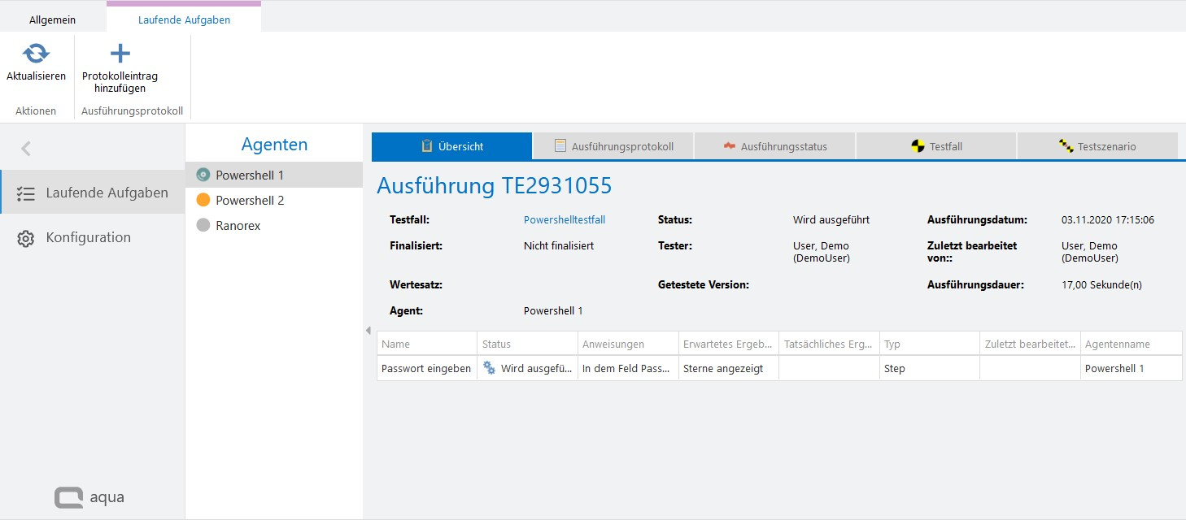Collapse the Agenten panel splitter arrow
This screenshot has height=520, width=1186.
point(368,331)
